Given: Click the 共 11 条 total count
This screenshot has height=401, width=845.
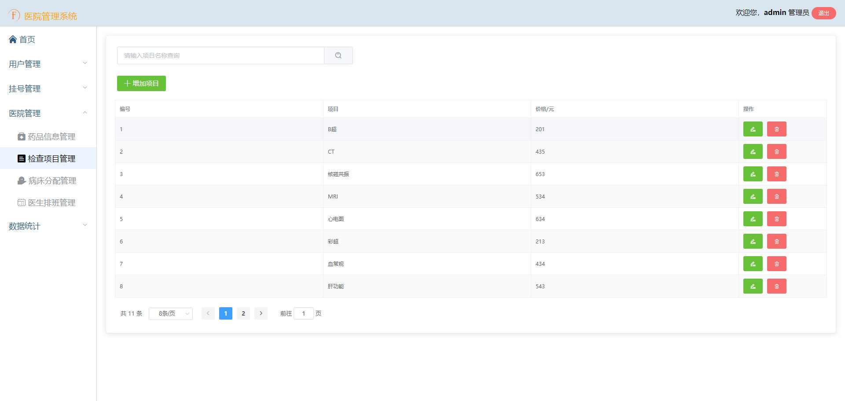Looking at the screenshot, I should click(131, 313).
